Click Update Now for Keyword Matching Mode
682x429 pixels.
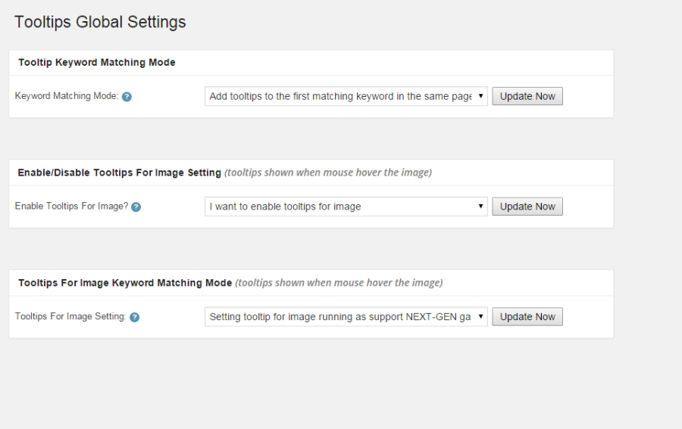527,96
